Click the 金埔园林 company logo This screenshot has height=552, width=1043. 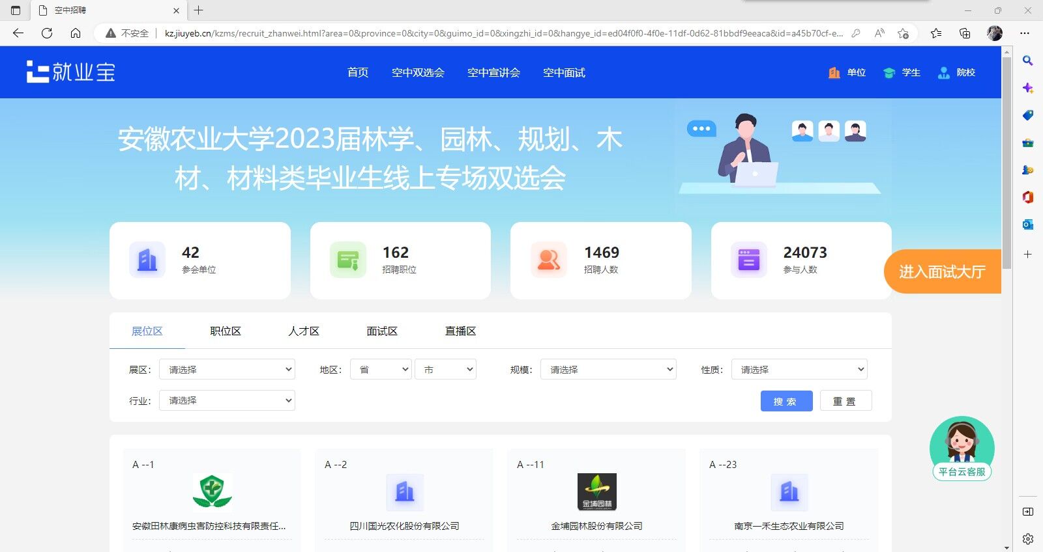tap(596, 491)
